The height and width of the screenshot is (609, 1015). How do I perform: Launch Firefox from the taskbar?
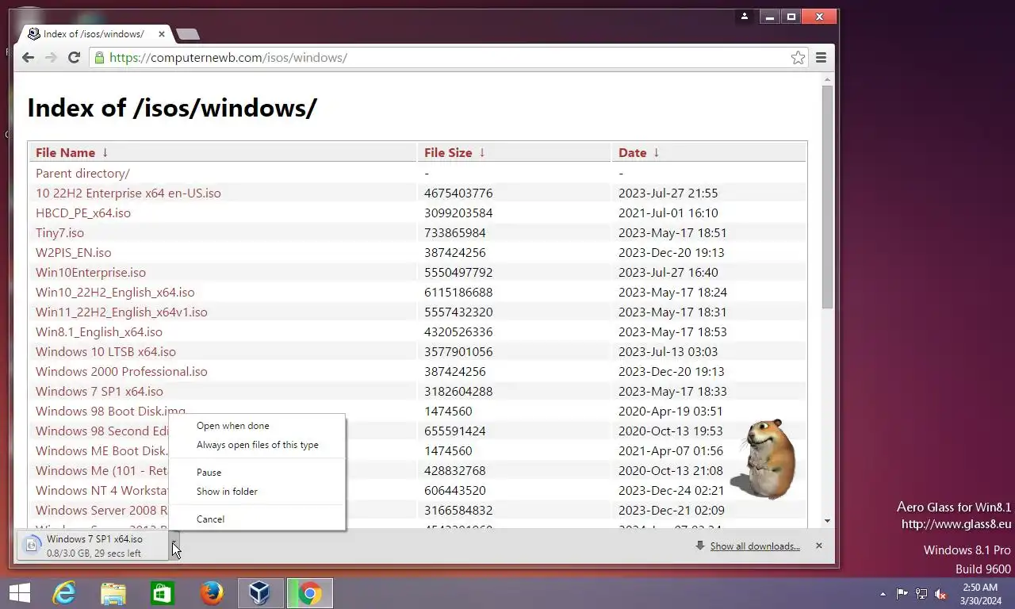pos(212,593)
